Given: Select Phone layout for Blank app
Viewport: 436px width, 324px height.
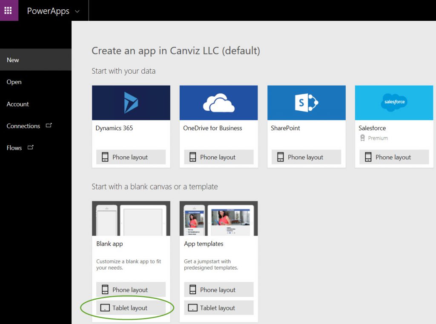Looking at the screenshot, I should click(x=131, y=290).
